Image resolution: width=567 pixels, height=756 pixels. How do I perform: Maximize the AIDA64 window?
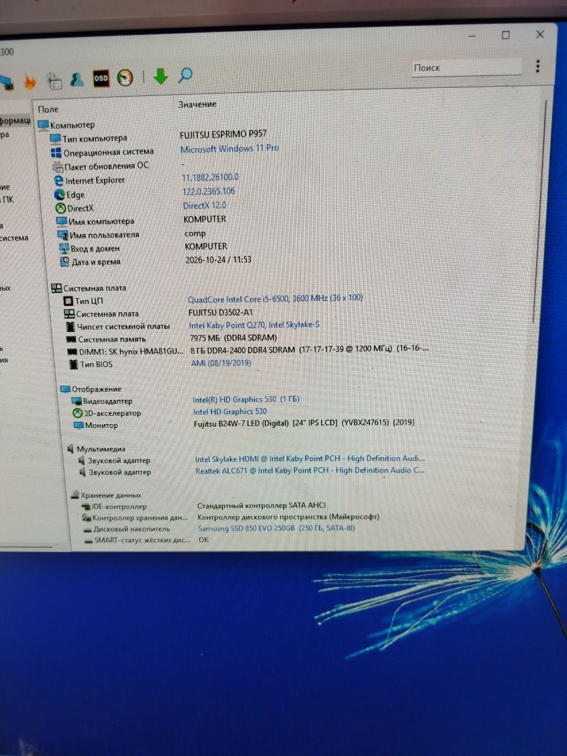[506, 35]
